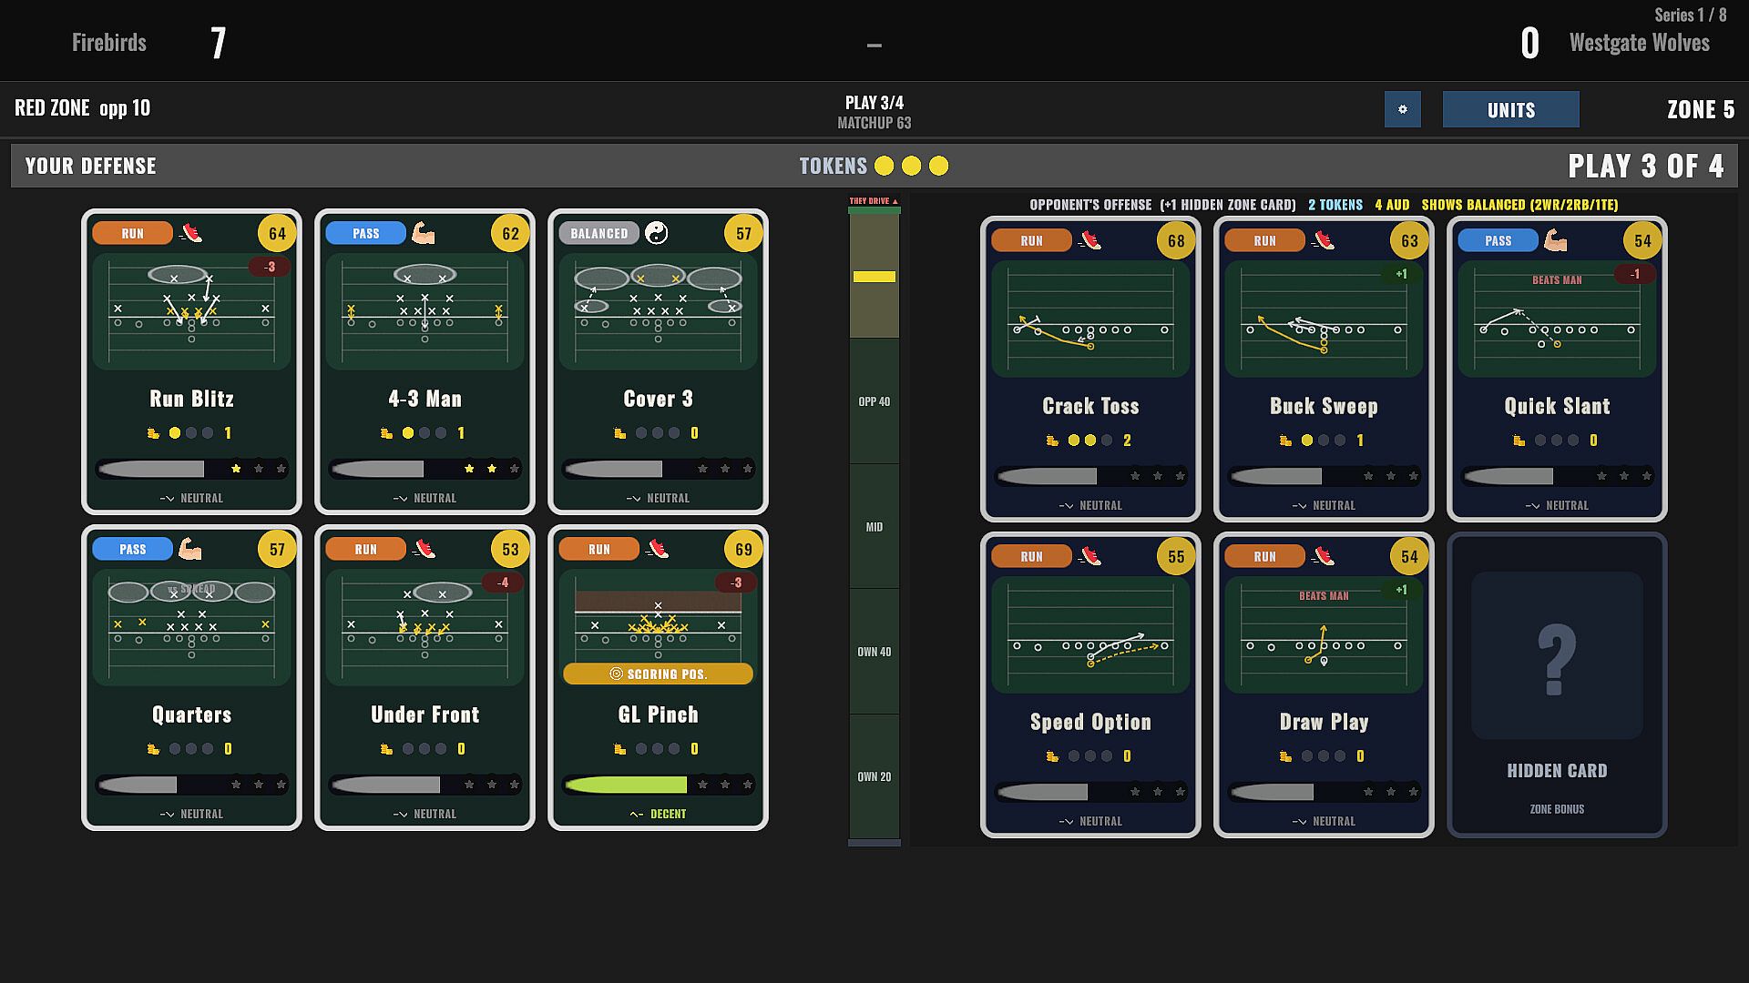Click the Series 1 / 8 text
Screen dimensions: 1749x983
pos(1690,15)
